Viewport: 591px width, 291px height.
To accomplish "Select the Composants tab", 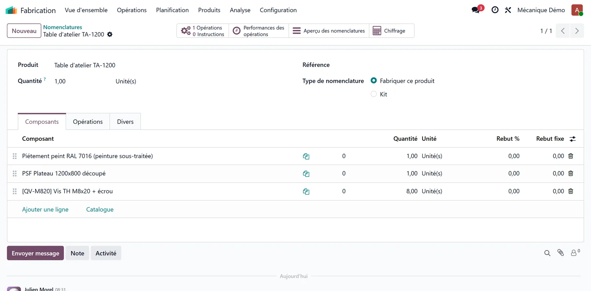I will 42,121.
